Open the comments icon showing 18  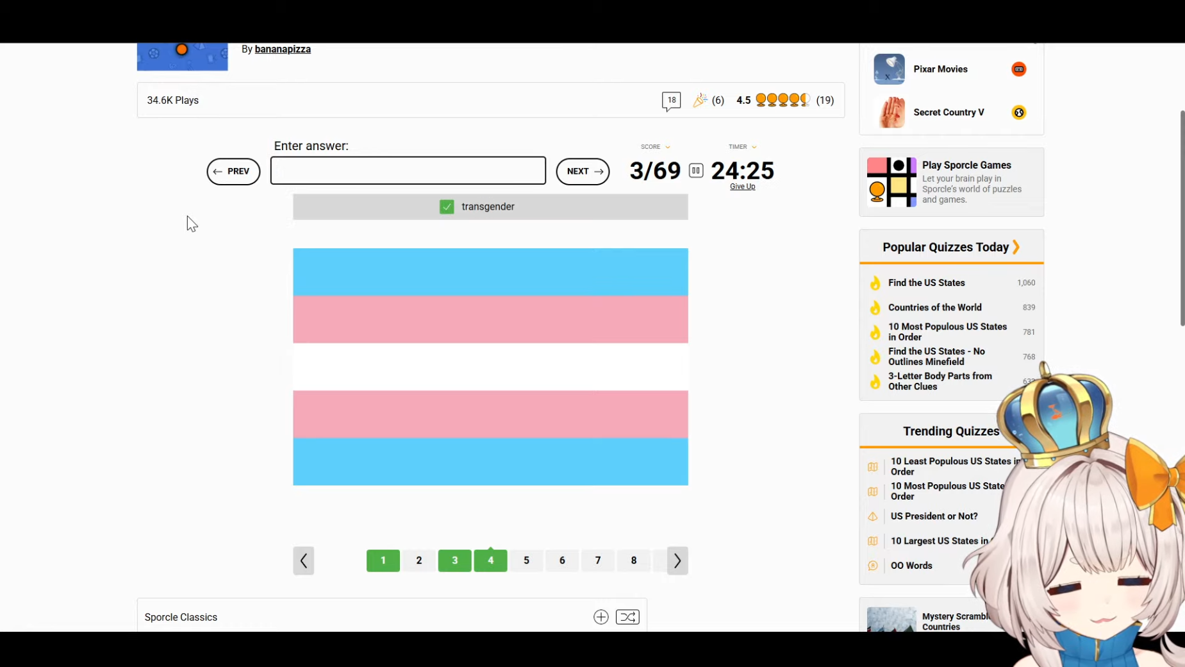point(671,101)
